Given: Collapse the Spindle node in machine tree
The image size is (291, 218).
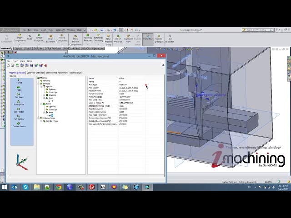Looking at the screenshot, I should [41, 87].
